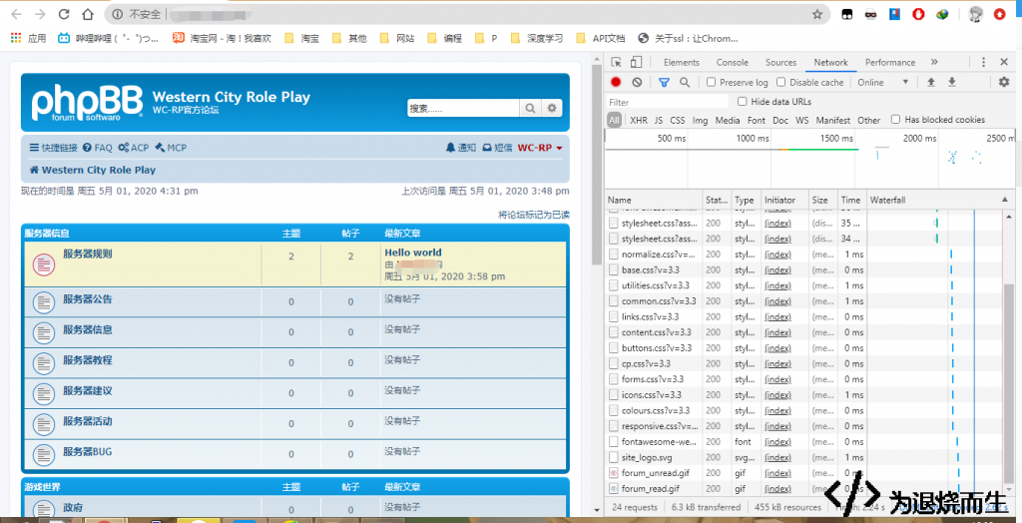The image size is (1022, 523).
Task: Enable the Disable cache checkbox
Action: (x=780, y=82)
